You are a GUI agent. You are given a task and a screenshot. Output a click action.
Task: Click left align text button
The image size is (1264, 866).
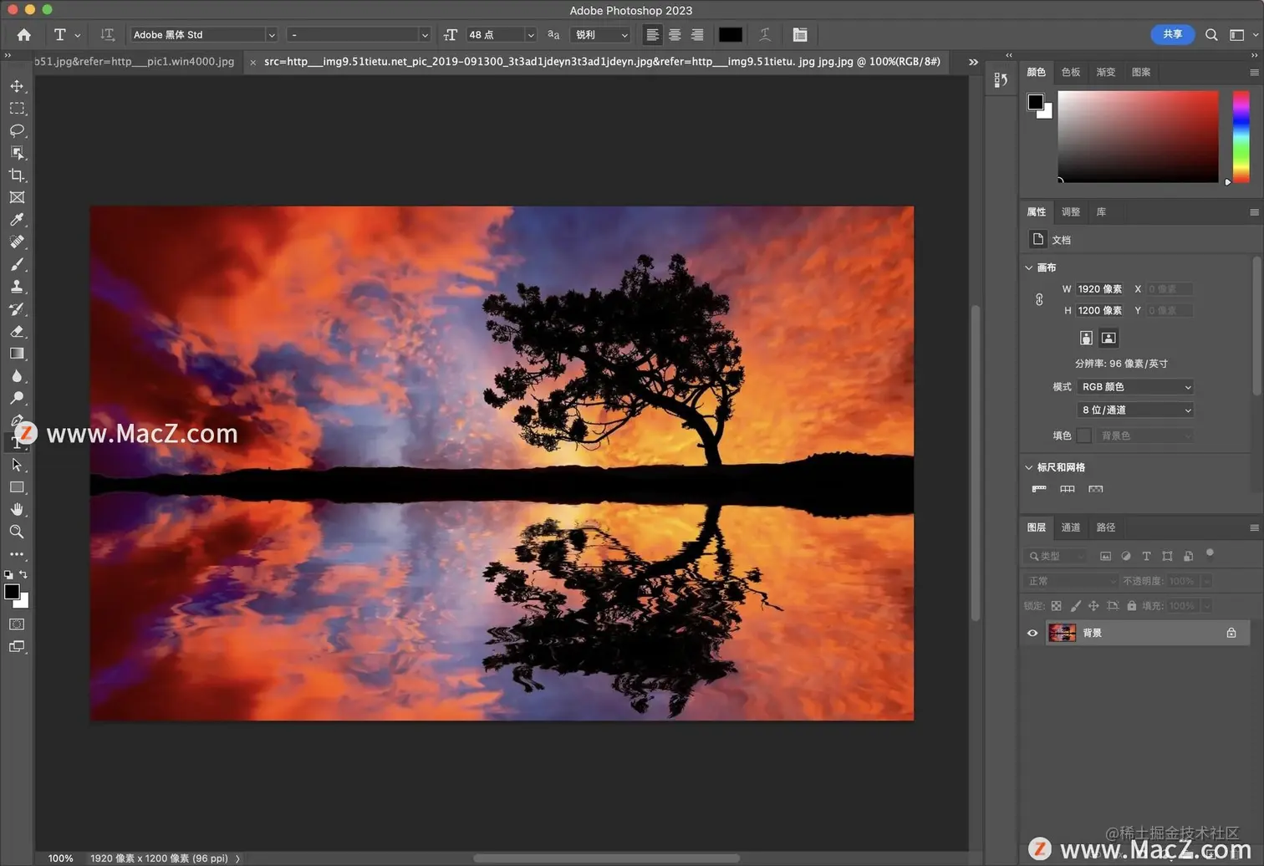pyautogui.click(x=652, y=34)
